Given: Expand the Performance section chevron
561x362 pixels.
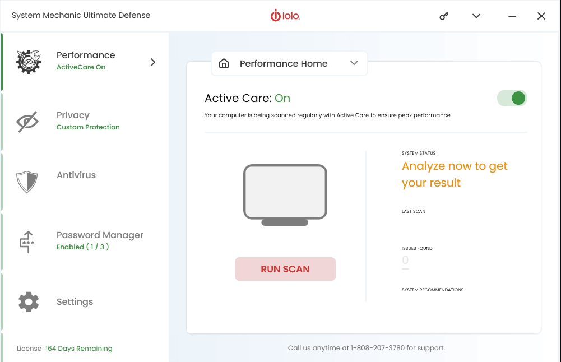Looking at the screenshot, I should (153, 62).
